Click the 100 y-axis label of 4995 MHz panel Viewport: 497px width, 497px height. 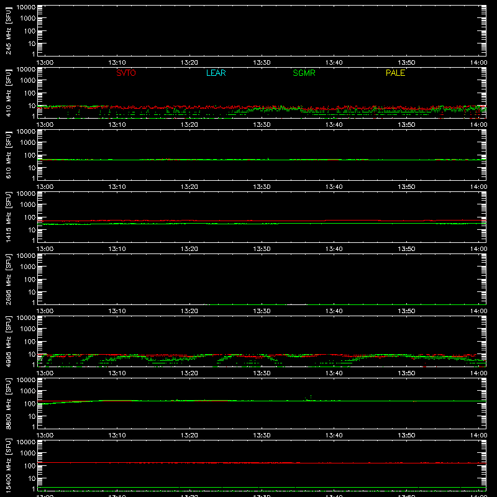[x=30, y=342]
